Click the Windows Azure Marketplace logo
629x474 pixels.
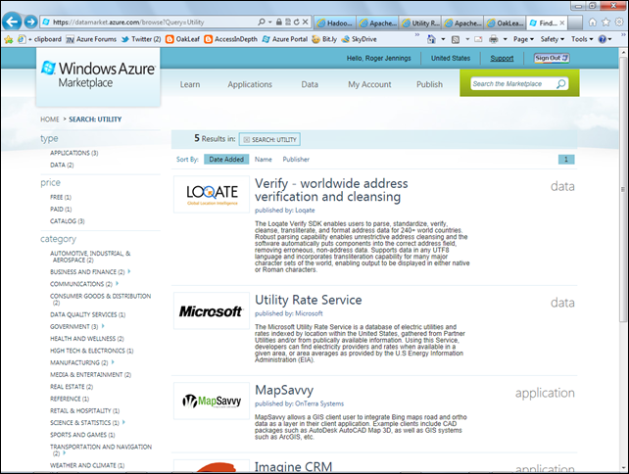click(98, 75)
